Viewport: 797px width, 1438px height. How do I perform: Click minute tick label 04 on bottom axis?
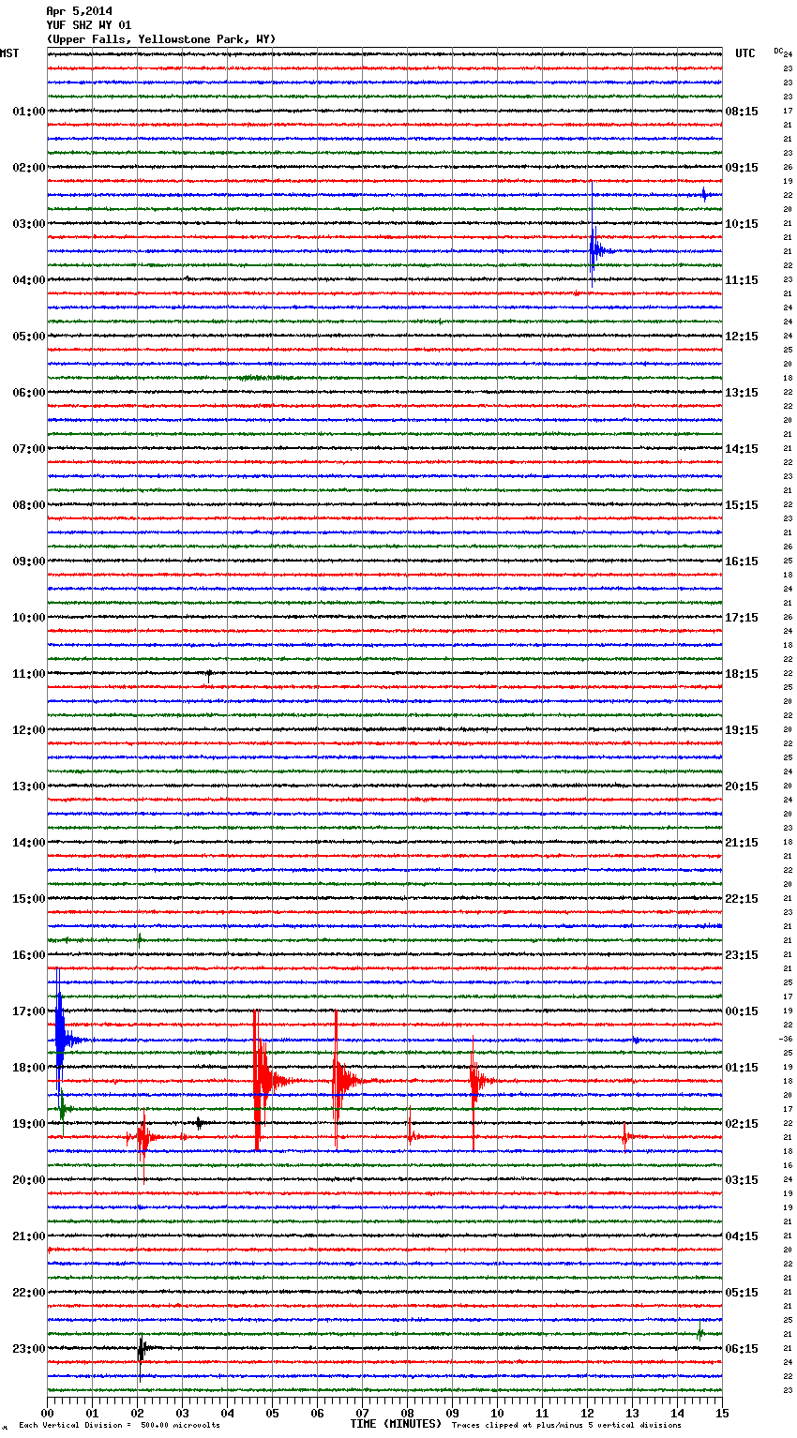(x=228, y=1413)
